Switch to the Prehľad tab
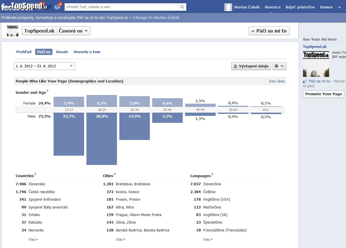346x248 pixels. 24,52
